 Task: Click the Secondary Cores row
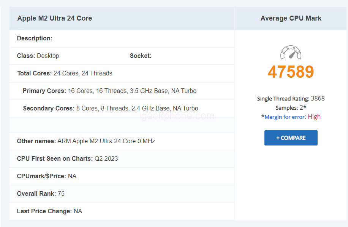coord(110,108)
